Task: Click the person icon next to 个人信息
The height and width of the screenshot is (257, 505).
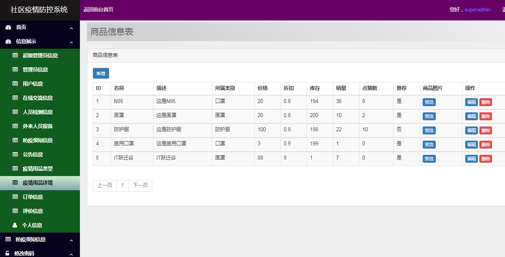Action: point(15,225)
